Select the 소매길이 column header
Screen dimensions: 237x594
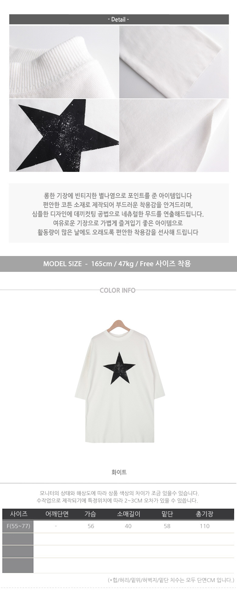[x=129, y=514]
